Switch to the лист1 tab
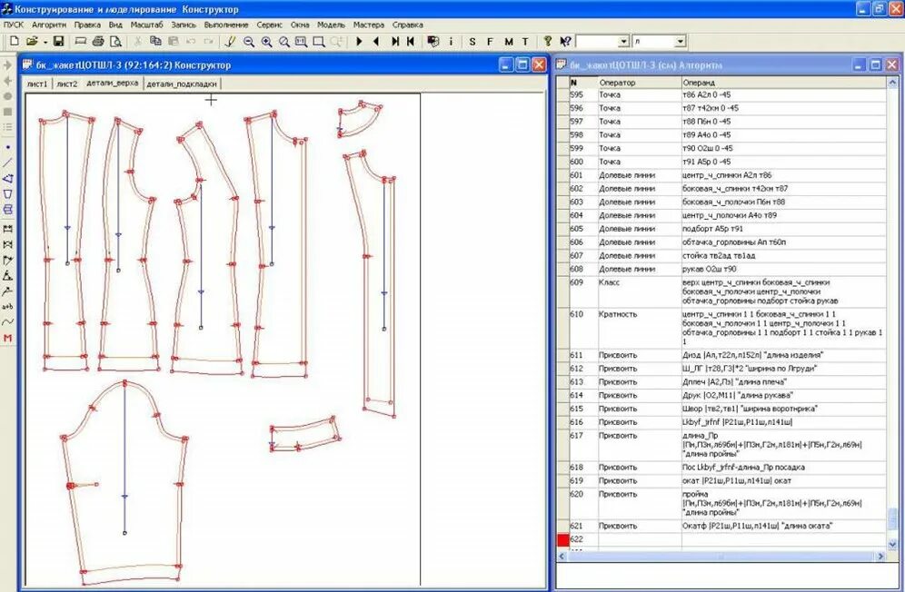905x592 pixels. [x=37, y=84]
